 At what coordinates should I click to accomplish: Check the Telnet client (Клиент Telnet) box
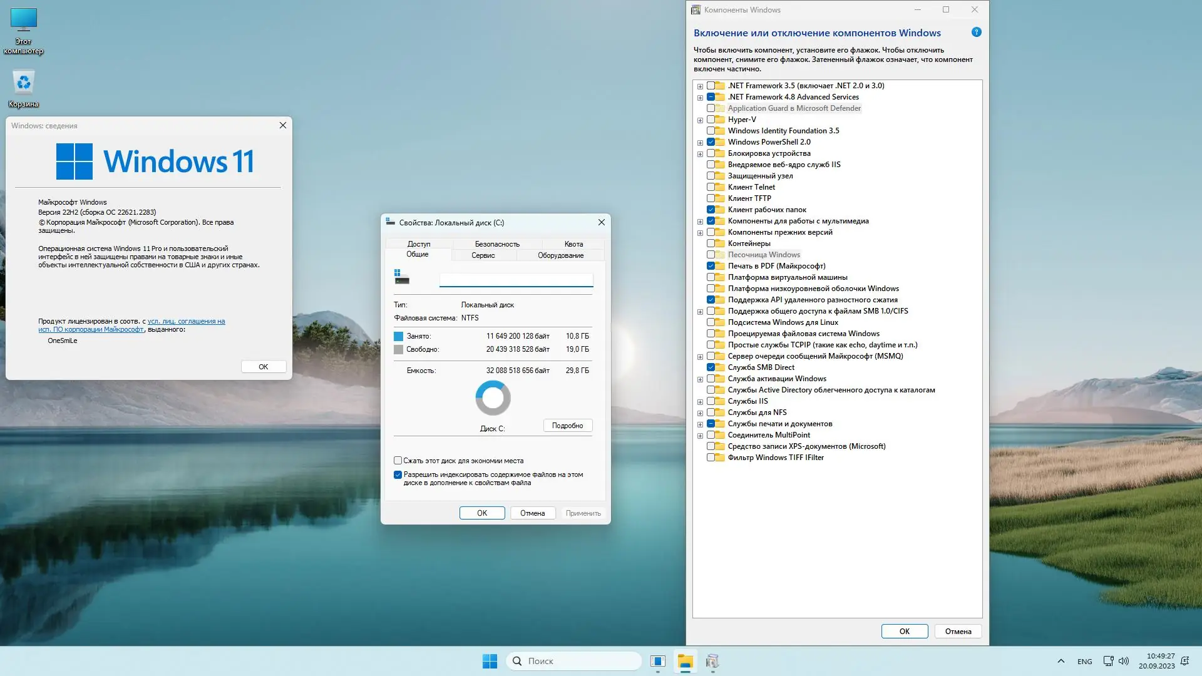[x=711, y=187]
